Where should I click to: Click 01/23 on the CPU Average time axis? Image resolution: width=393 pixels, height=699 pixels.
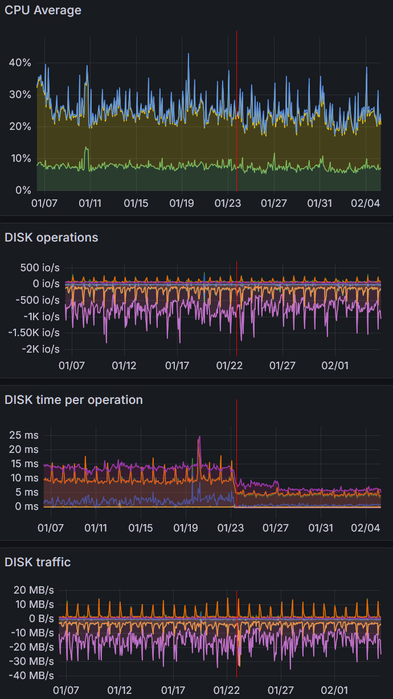point(228,203)
